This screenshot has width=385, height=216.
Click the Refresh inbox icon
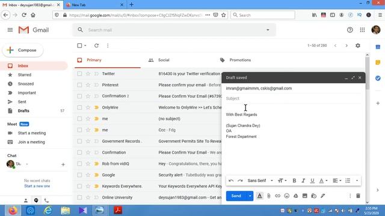pyautogui.click(x=96, y=46)
